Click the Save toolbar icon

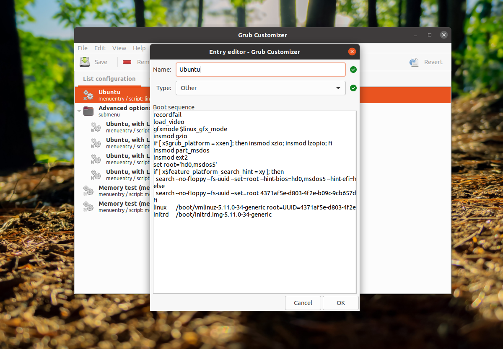(85, 62)
